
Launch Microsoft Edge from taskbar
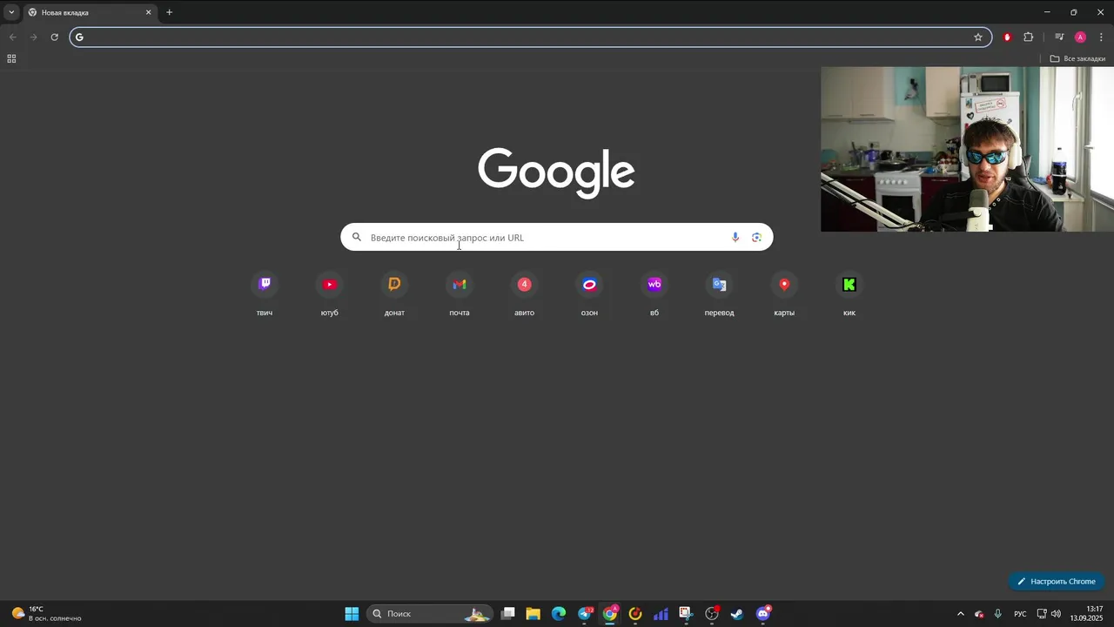tap(559, 614)
